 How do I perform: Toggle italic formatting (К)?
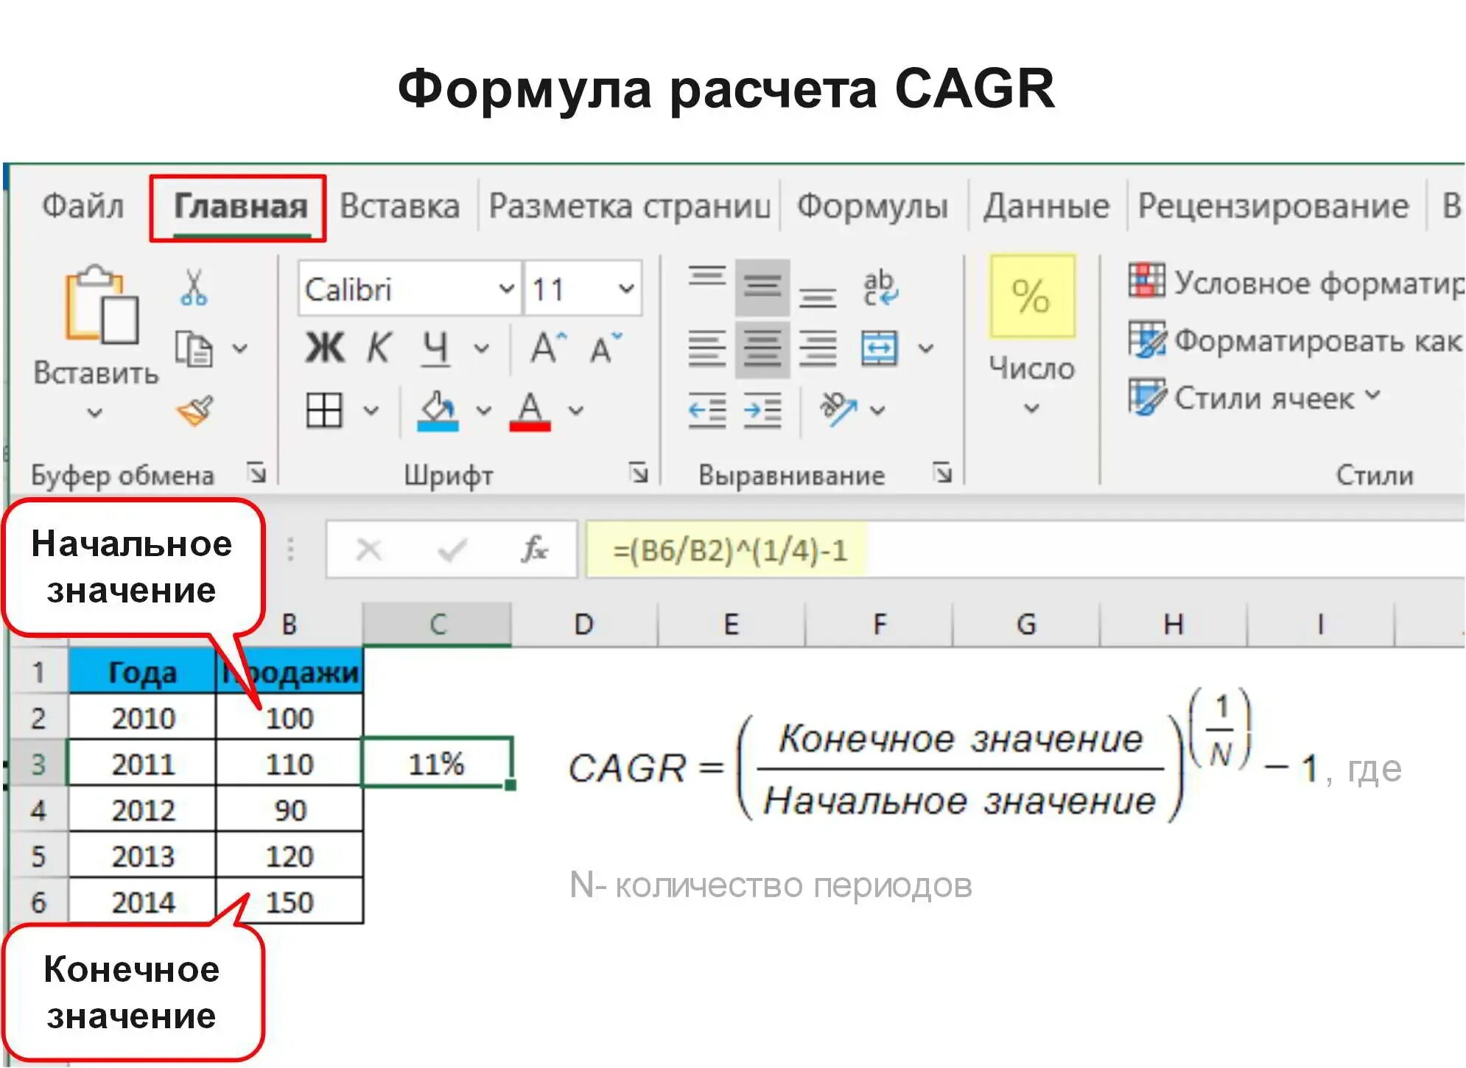[379, 348]
